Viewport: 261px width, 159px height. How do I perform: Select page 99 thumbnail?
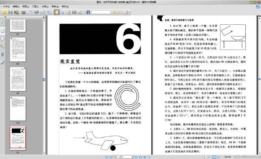18,79
